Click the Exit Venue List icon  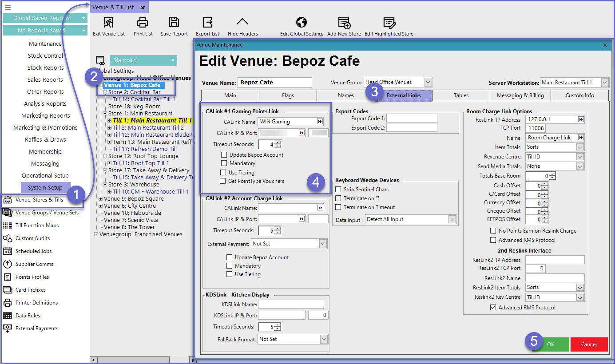pyautogui.click(x=108, y=22)
